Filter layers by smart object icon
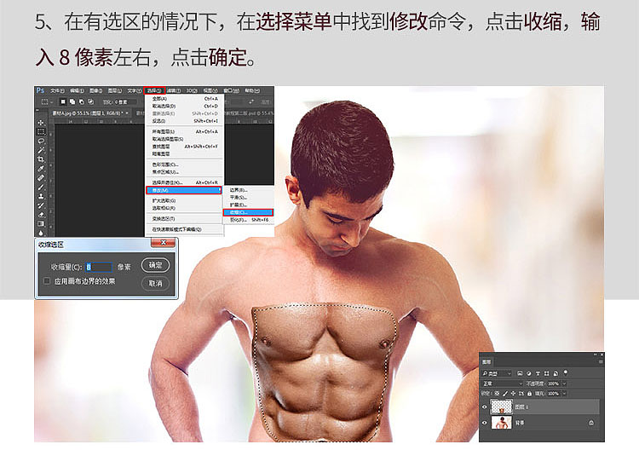The height and width of the screenshot is (450, 639). (556, 373)
